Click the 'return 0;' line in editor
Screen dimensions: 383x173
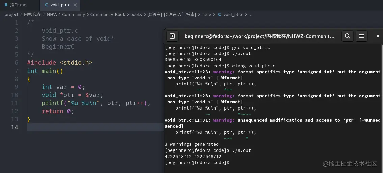pos(58,111)
